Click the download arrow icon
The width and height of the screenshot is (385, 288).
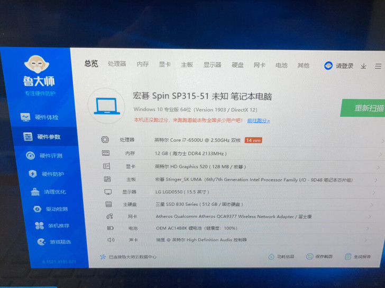pyautogui.click(x=364, y=66)
